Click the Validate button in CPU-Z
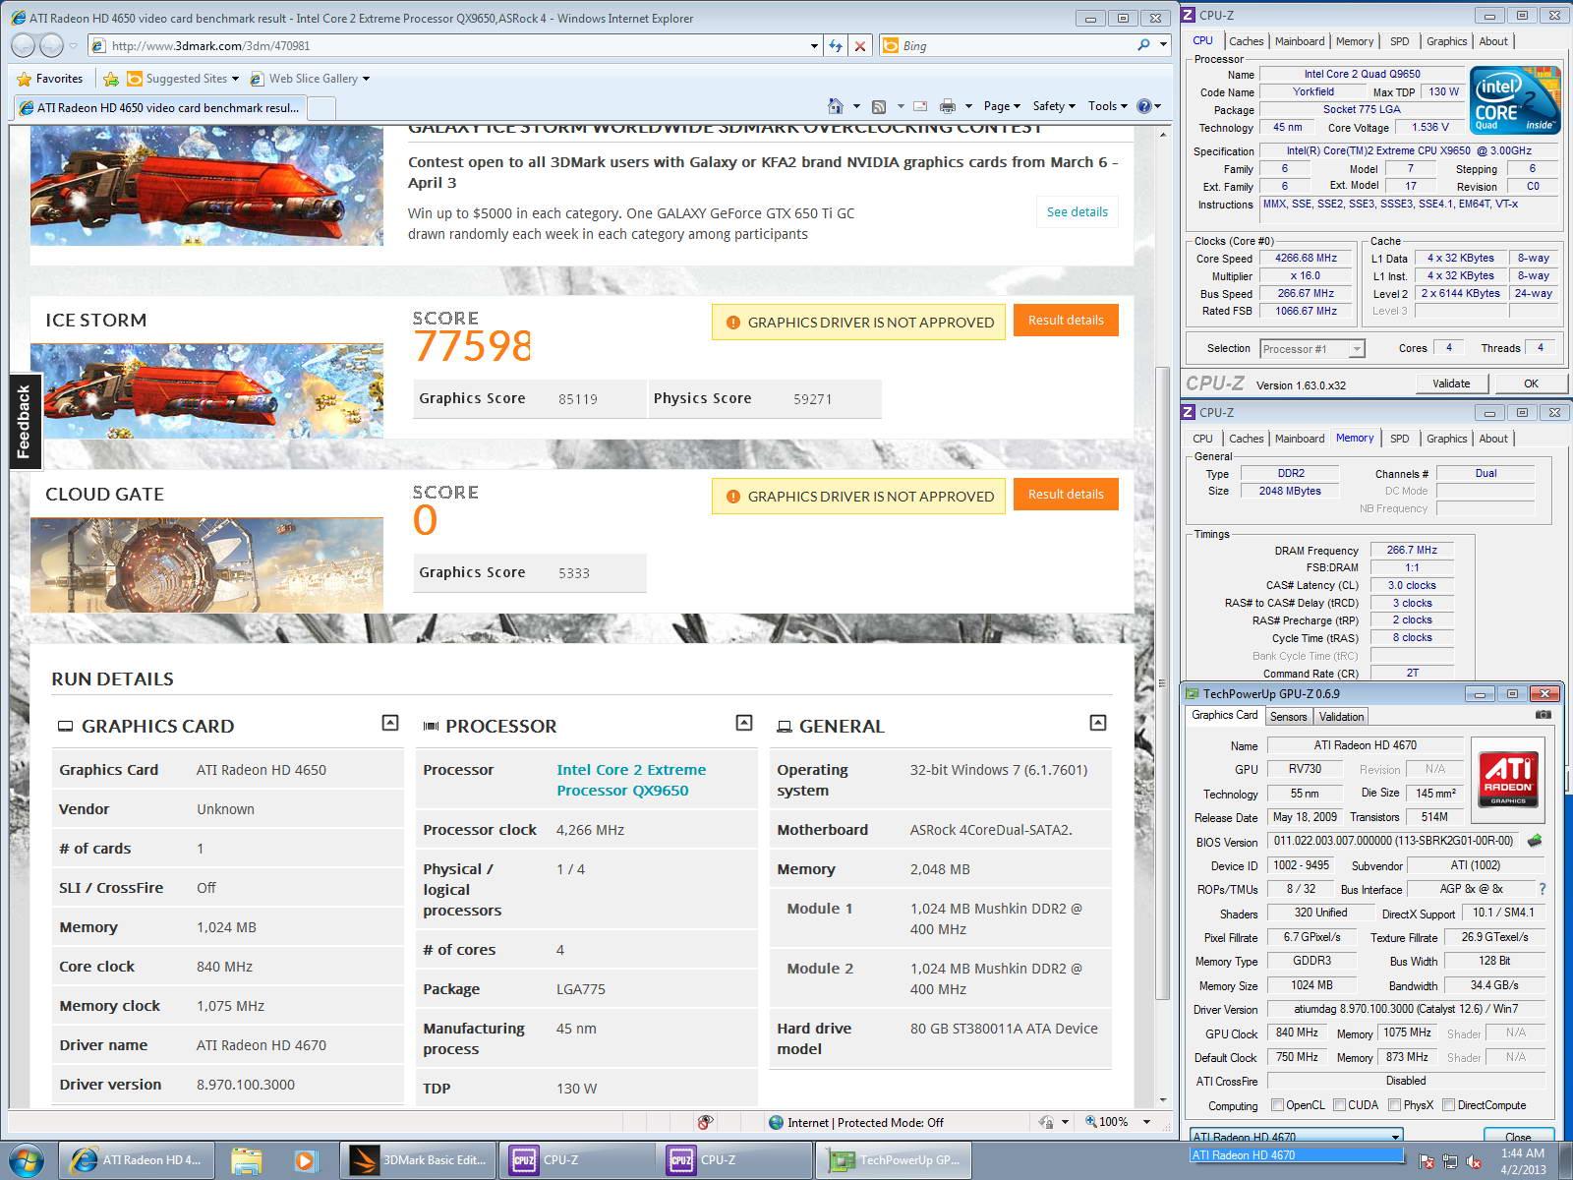 (1451, 383)
